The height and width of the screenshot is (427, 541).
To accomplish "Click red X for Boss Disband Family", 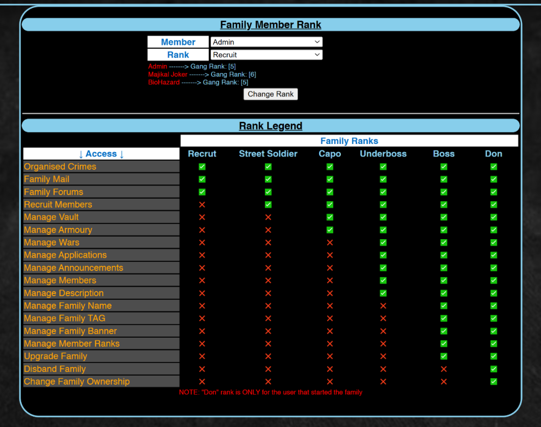I will click(x=444, y=369).
